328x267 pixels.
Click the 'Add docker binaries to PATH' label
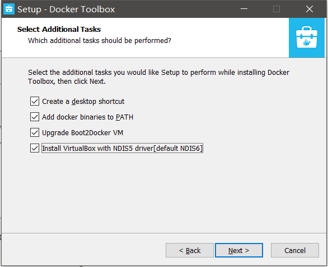88,117
